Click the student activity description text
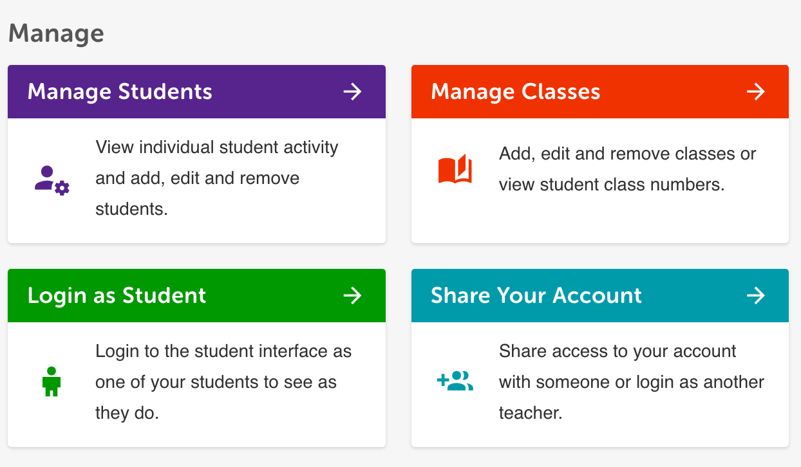 [216, 178]
